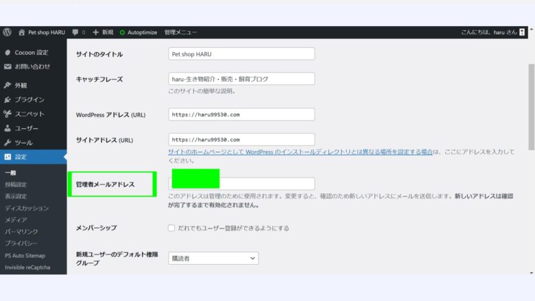Open the WordPress logo menu
535x301 pixels.
tap(7, 32)
